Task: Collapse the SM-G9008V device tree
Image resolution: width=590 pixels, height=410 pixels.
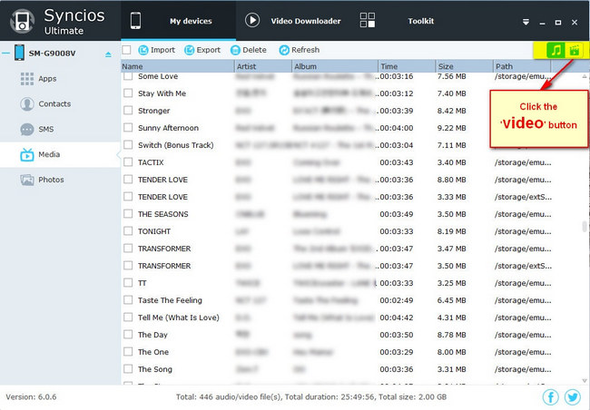Action: [x=5, y=53]
